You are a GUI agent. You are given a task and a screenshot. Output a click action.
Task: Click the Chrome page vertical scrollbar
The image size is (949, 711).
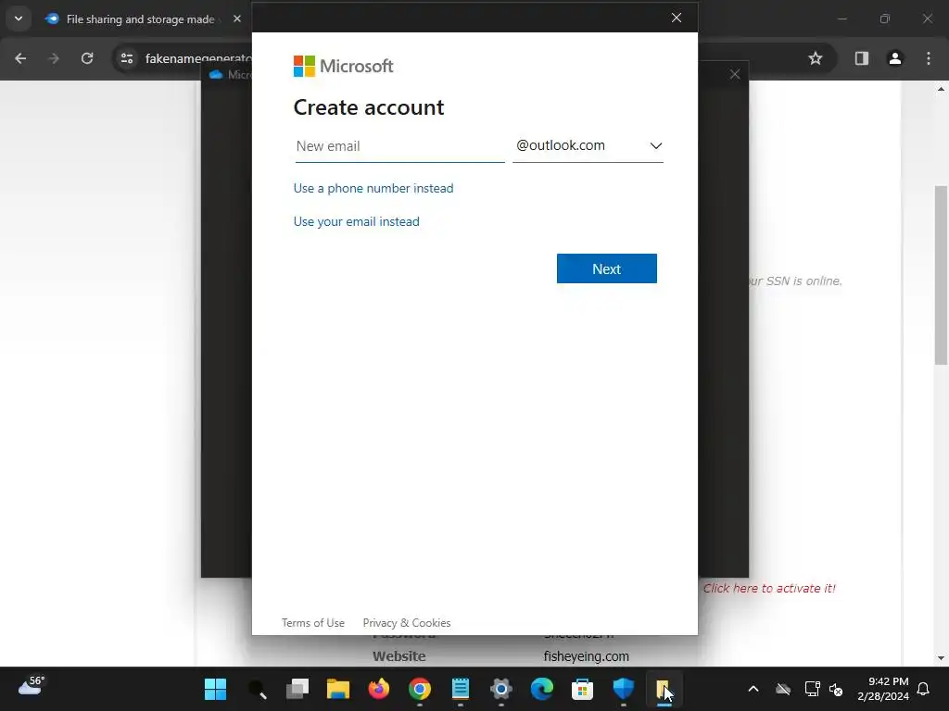pyautogui.click(x=941, y=275)
